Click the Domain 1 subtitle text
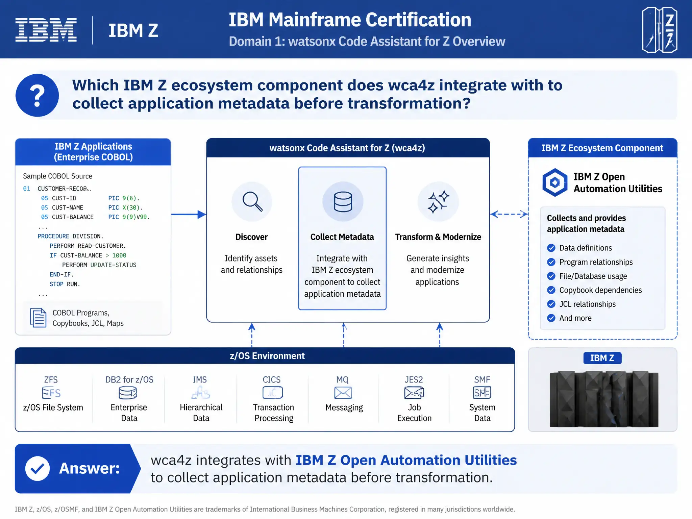This screenshot has height=519, width=692. tap(367, 42)
